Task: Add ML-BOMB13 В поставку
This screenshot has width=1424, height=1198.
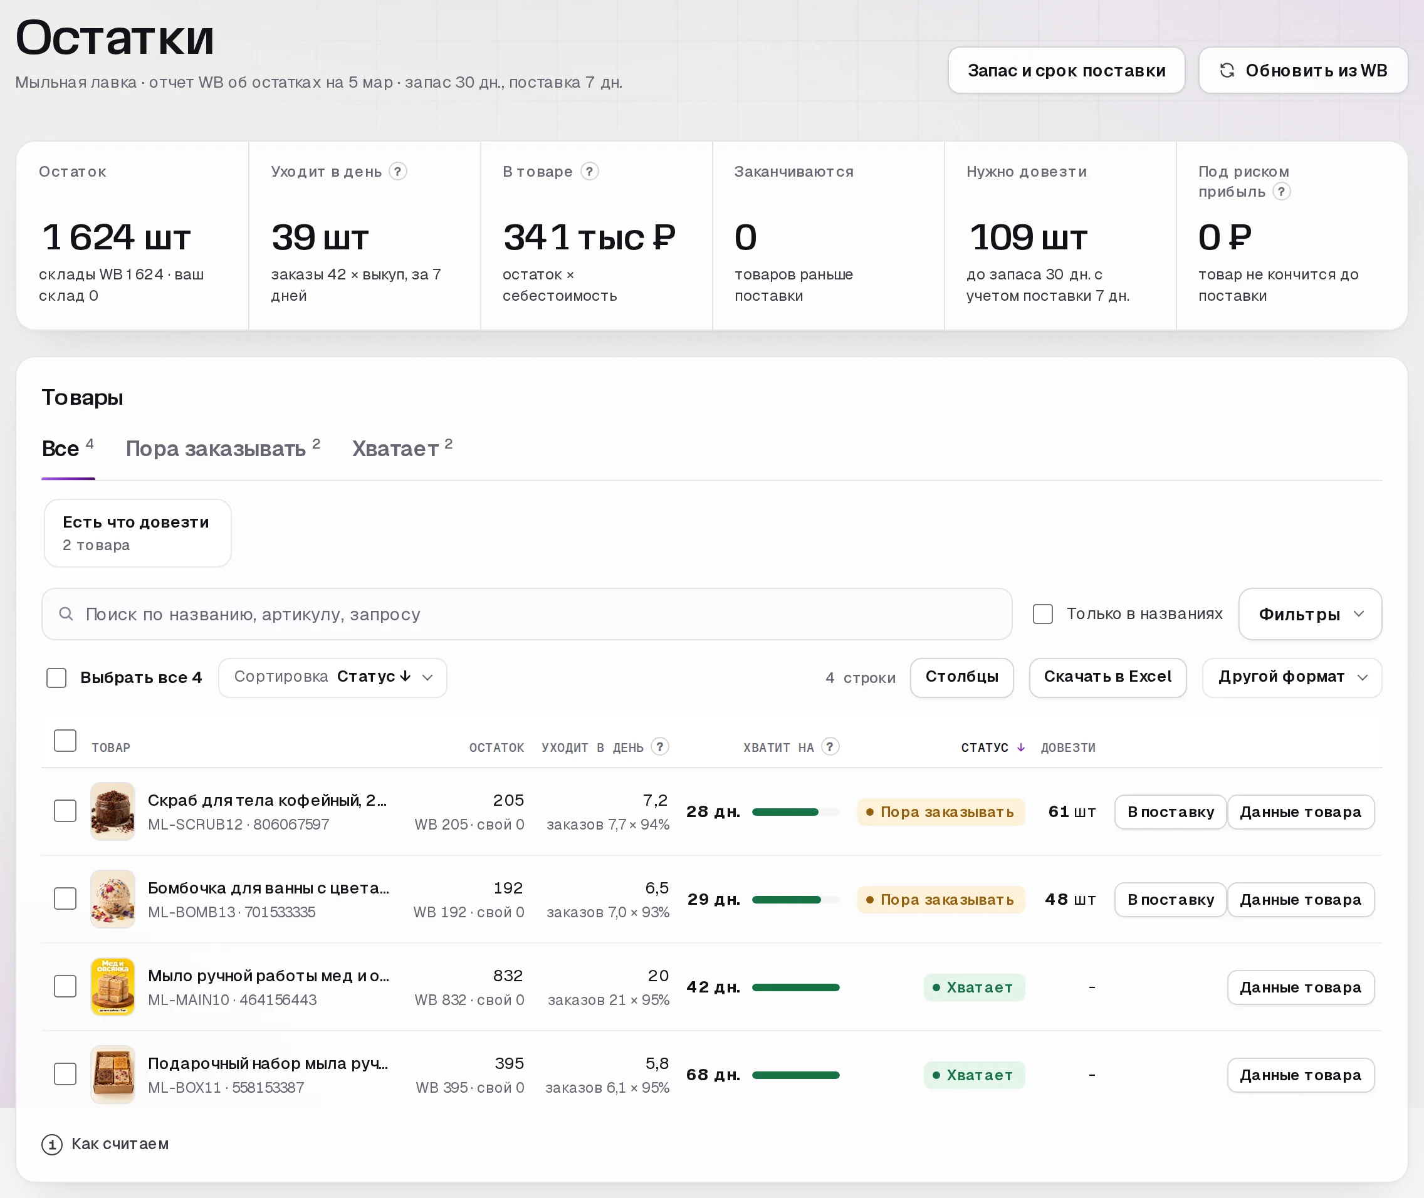Action: click(x=1170, y=899)
